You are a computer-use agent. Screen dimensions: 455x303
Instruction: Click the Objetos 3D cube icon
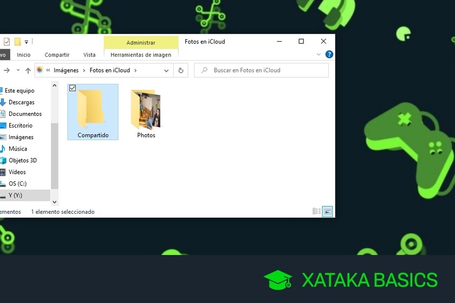3,160
